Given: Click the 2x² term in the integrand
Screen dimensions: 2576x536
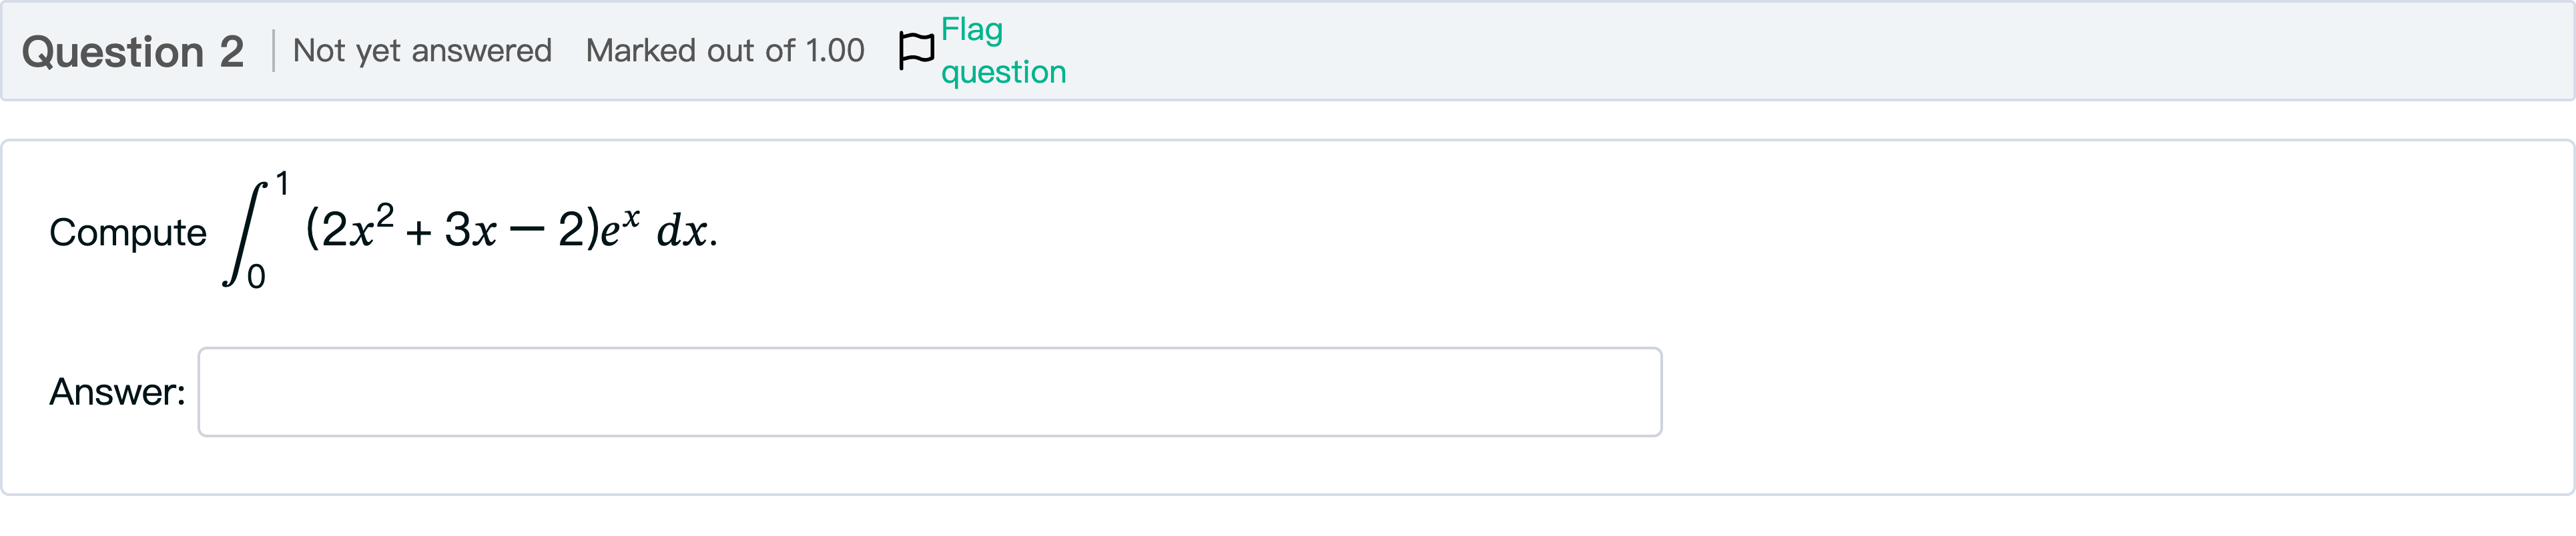Looking at the screenshot, I should click(x=357, y=227).
